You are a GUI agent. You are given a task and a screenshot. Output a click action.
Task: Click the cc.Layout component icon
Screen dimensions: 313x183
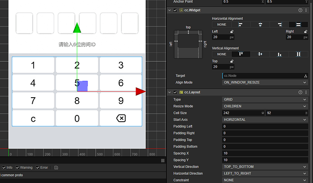coord(181,92)
